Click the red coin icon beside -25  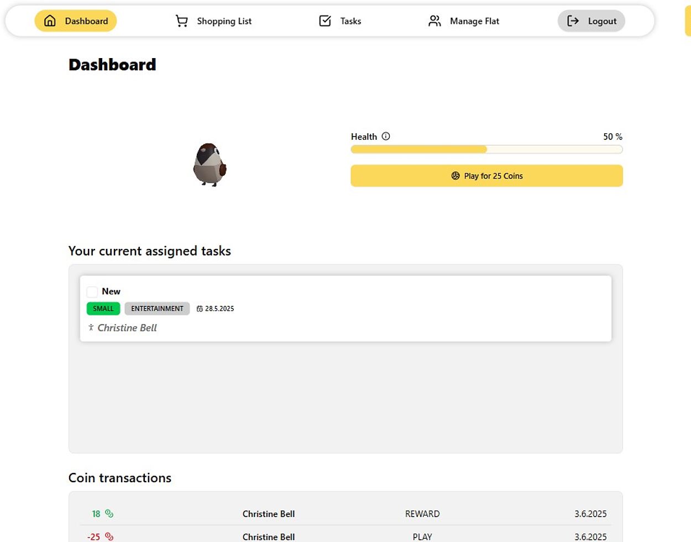[x=109, y=536]
